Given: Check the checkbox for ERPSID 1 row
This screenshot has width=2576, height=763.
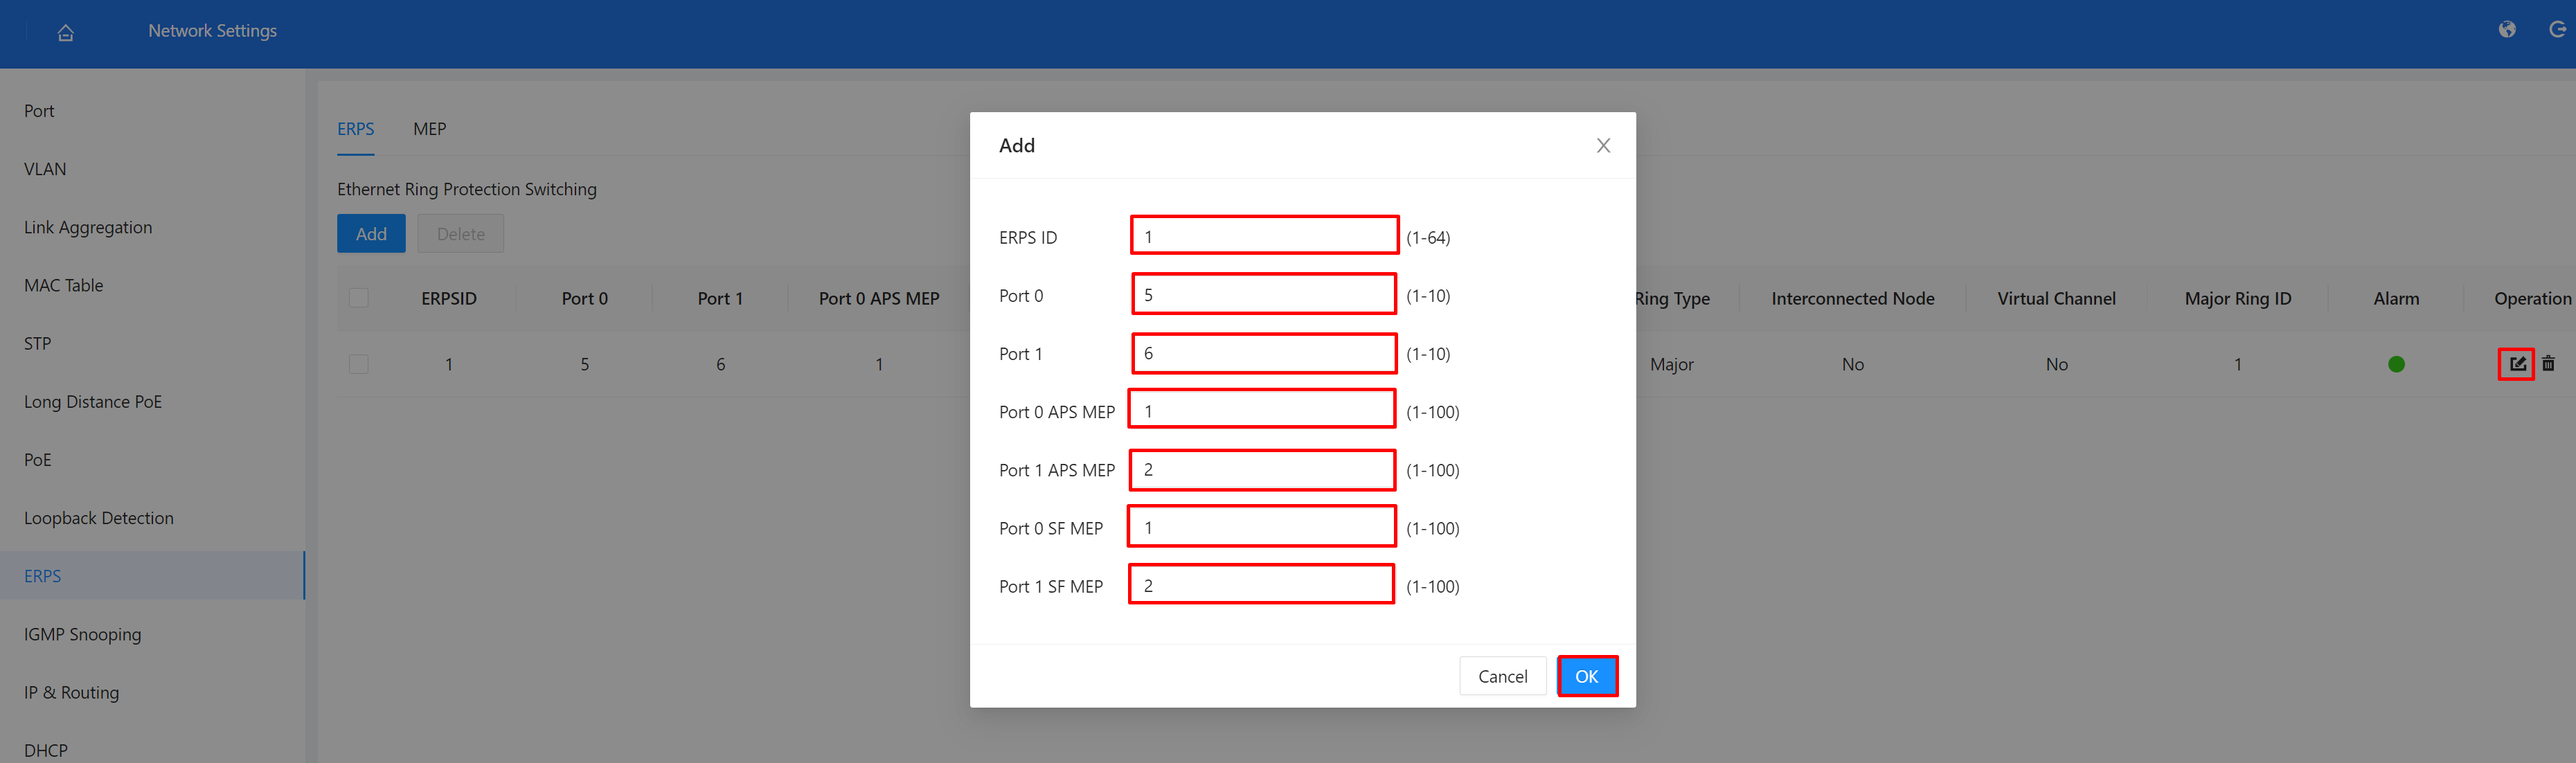Looking at the screenshot, I should (x=358, y=364).
